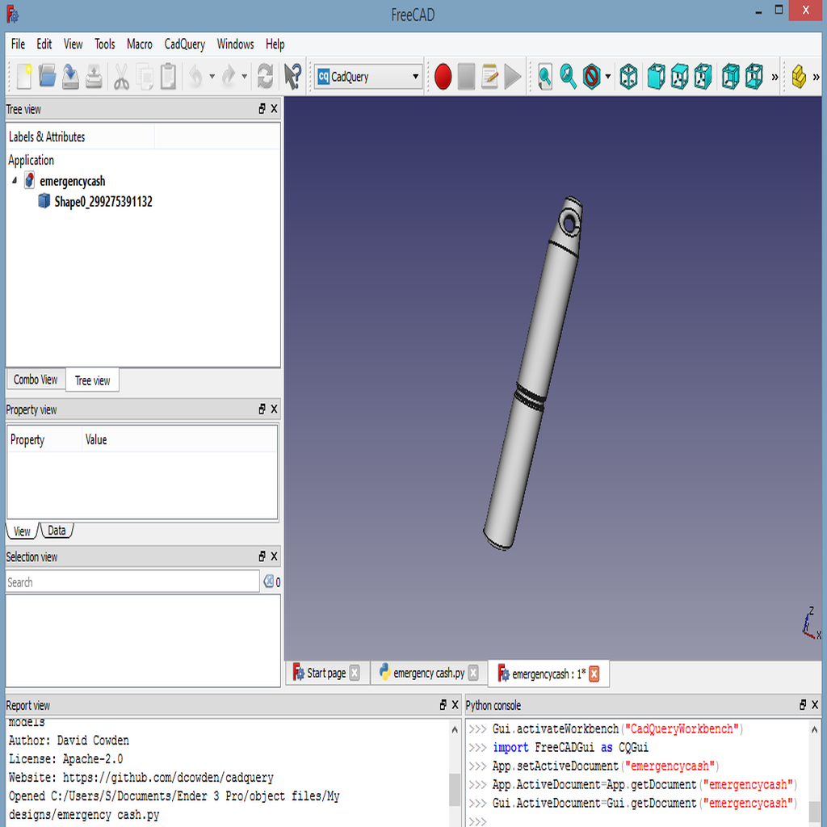Start macro recording with the red circle
The height and width of the screenshot is (827, 827).
(x=443, y=77)
